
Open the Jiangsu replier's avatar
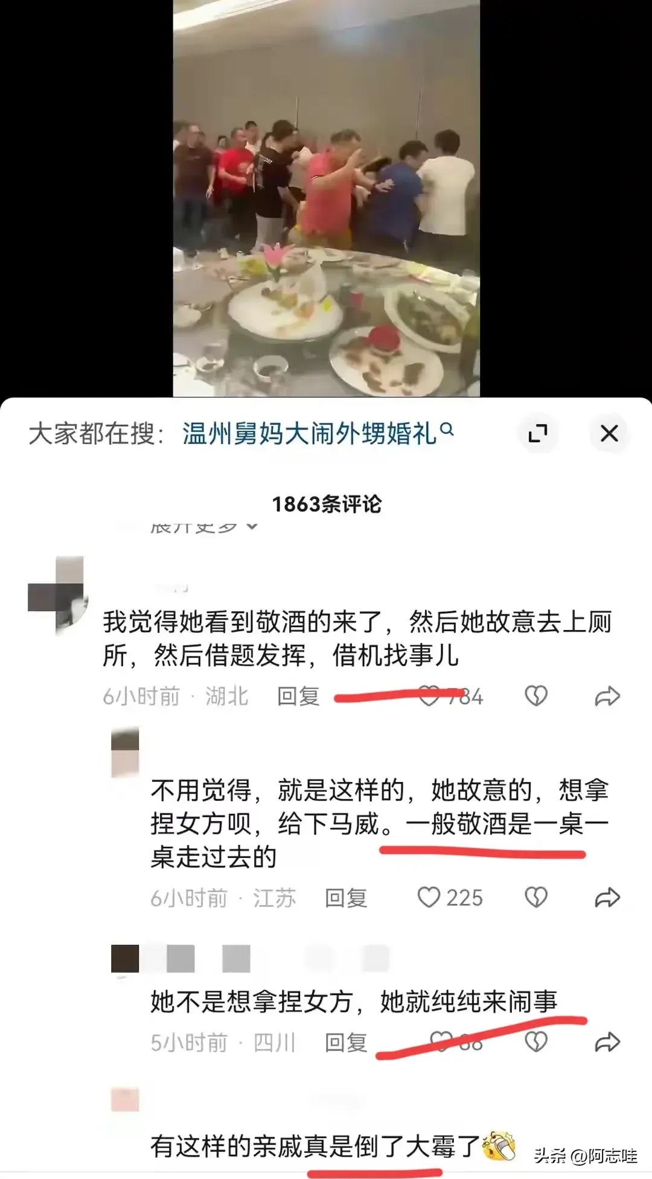[x=125, y=752]
